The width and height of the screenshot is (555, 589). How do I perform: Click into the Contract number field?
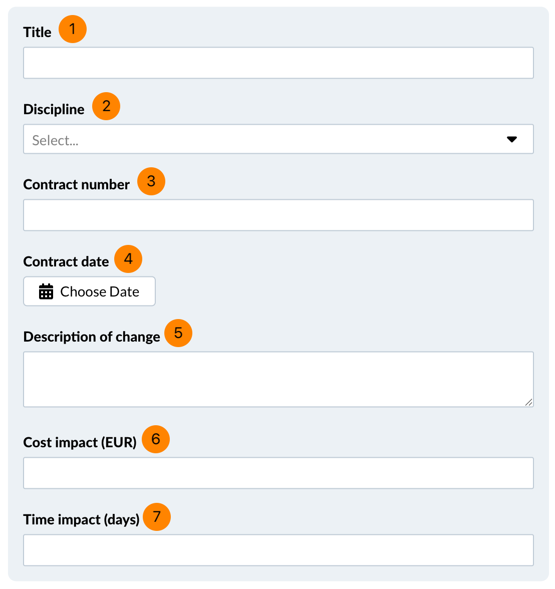pyautogui.click(x=278, y=215)
